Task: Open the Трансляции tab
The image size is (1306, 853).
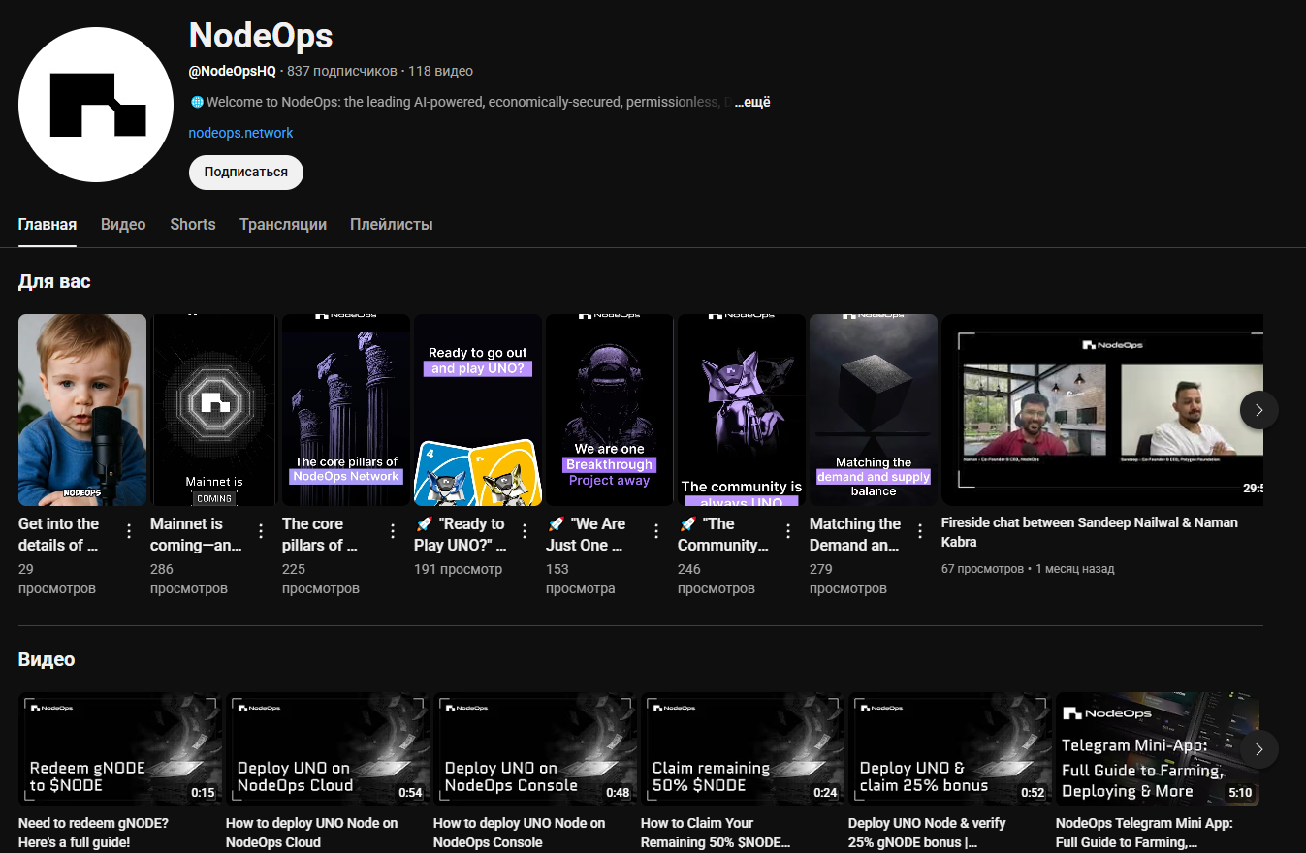Action: 283,225
